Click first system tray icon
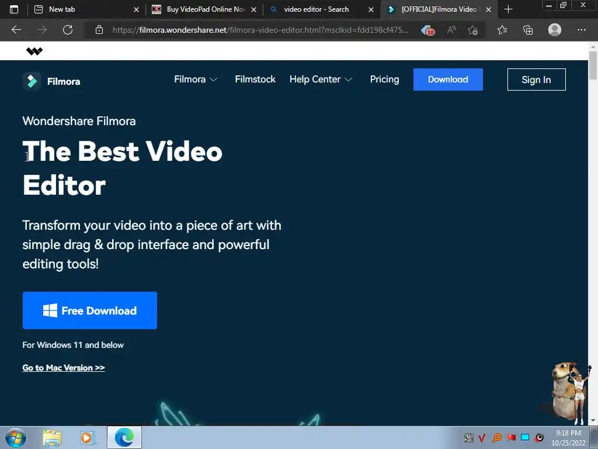This screenshot has width=598, height=449. pyautogui.click(x=468, y=437)
